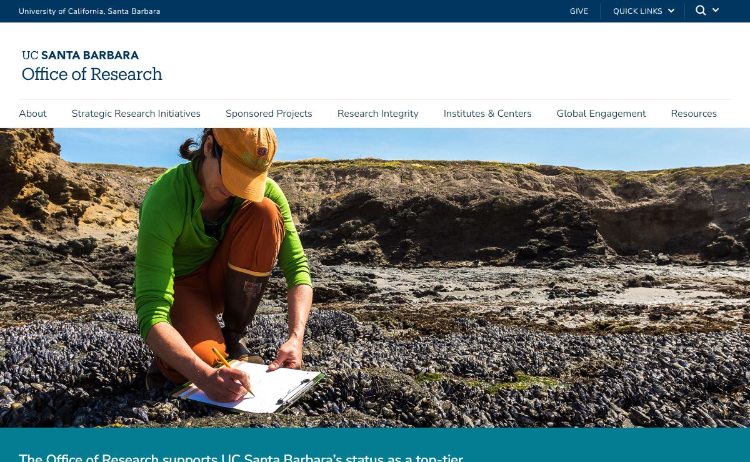Go to the Office of Research home title
This screenshot has height=462, width=750.
92,74
